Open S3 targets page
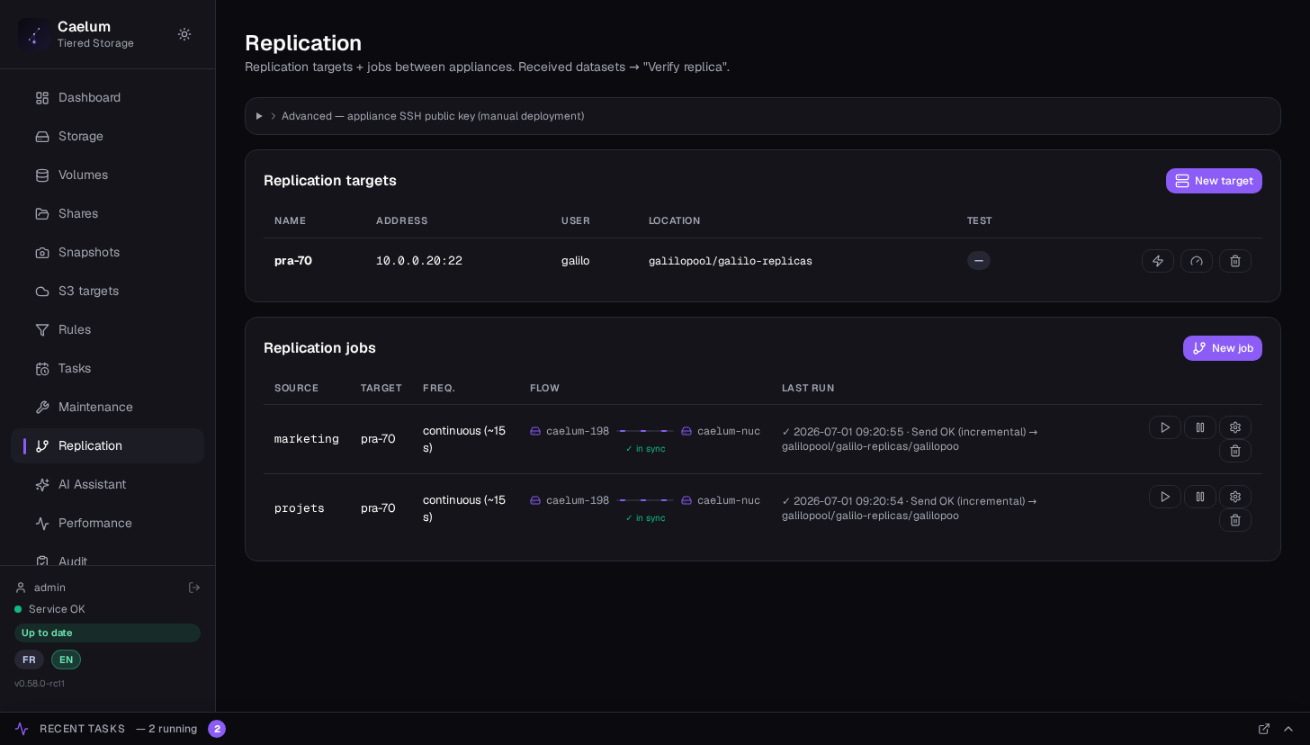Image resolution: width=1310 pixels, height=745 pixels. (x=107, y=291)
